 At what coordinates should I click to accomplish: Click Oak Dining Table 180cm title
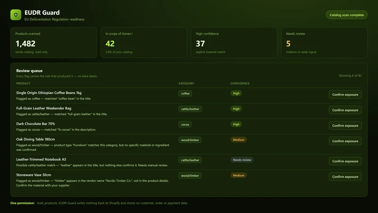pyautogui.click(x=35, y=139)
